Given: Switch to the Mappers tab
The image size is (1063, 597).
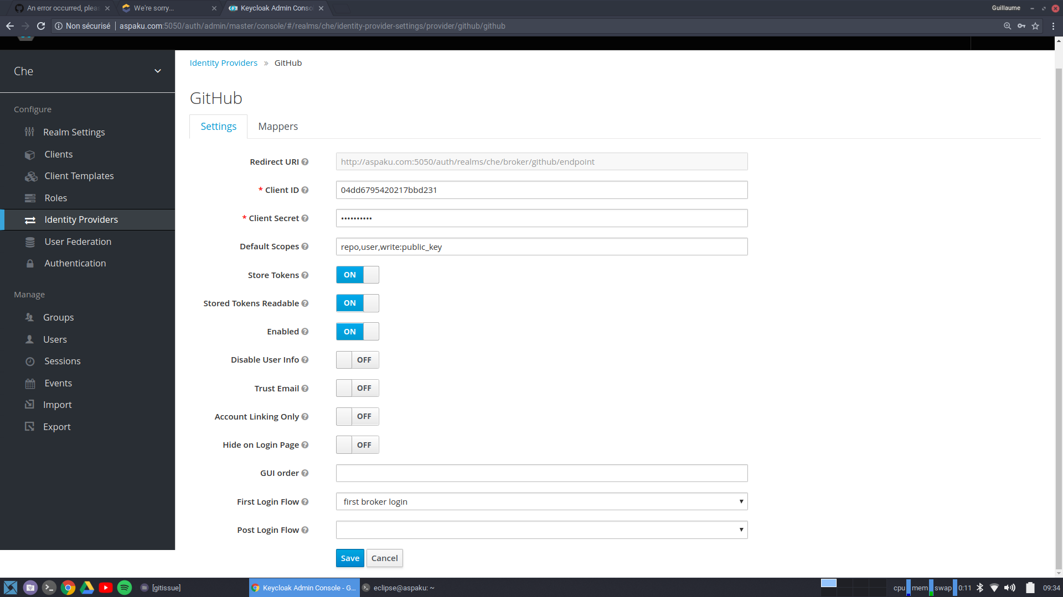Looking at the screenshot, I should (278, 126).
